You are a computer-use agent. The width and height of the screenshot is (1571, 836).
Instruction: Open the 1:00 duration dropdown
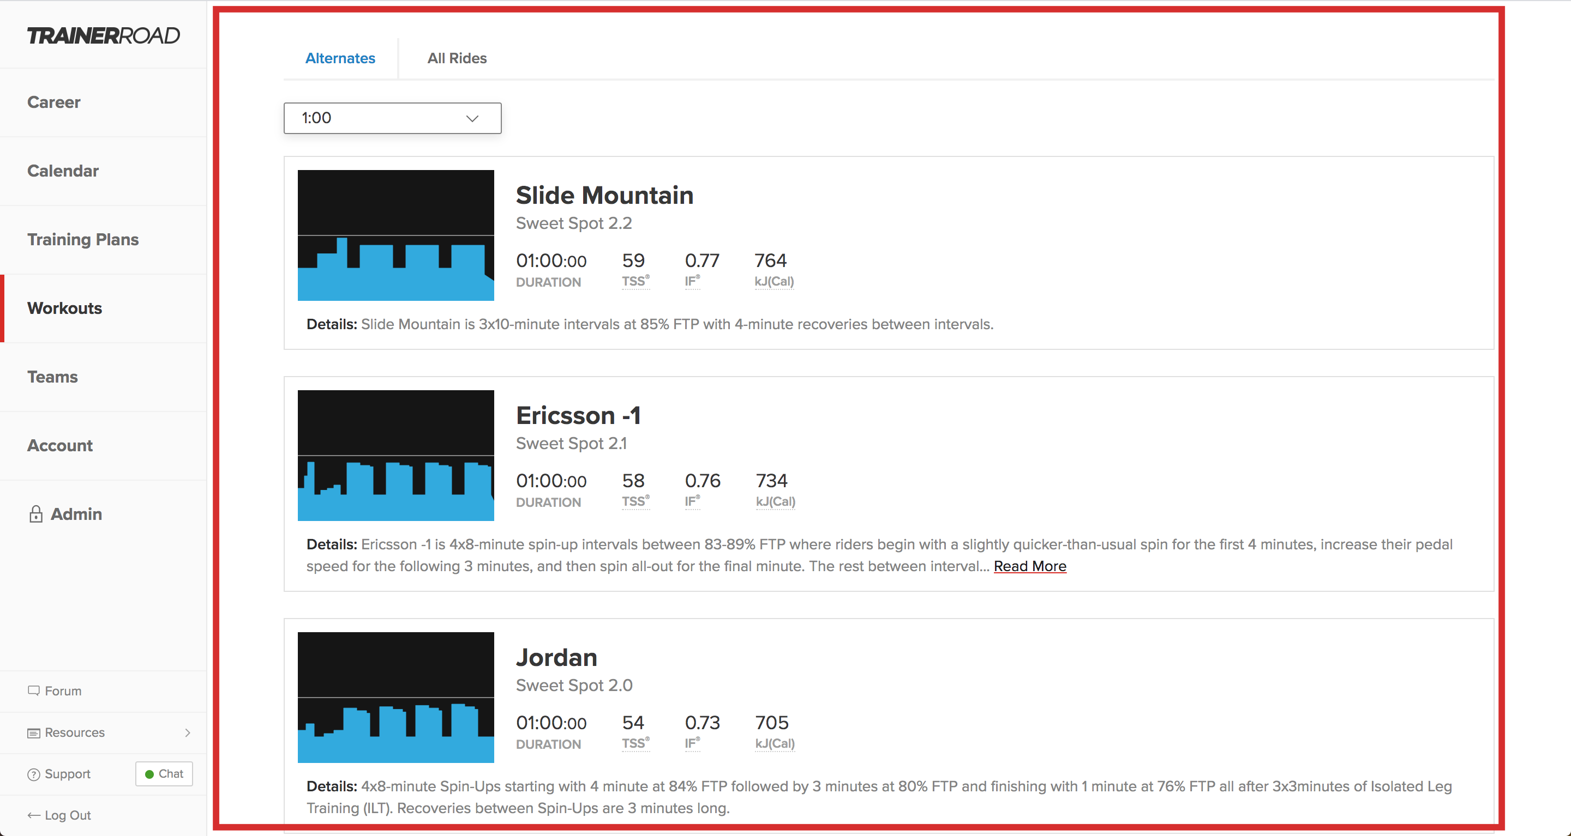392,118
